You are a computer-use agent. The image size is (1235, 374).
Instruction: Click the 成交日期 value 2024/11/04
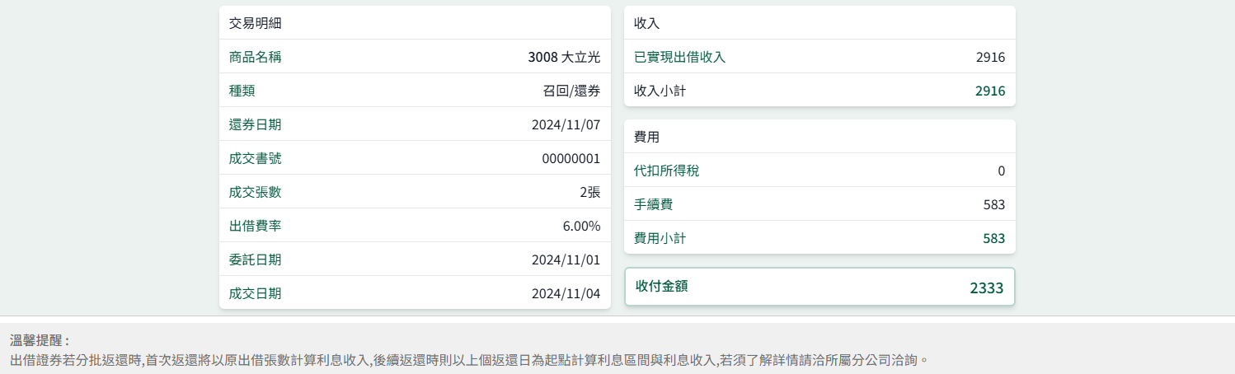coord(566,294)
